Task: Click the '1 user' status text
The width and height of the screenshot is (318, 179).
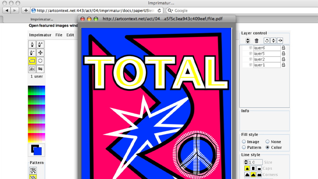Action: (37, 76)
